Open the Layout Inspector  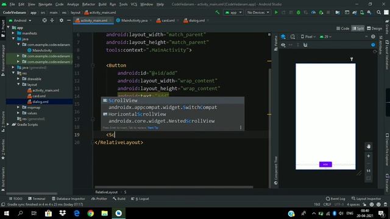pos(366,199)
